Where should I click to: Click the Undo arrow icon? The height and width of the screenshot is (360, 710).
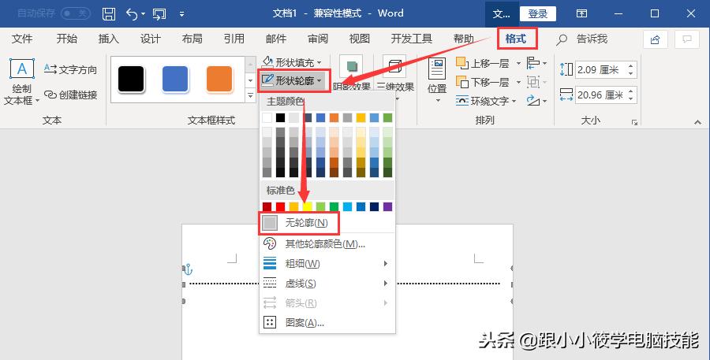pos(132,14)
